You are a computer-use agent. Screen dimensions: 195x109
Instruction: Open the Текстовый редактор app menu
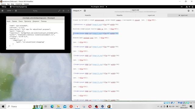click(18, 7)
